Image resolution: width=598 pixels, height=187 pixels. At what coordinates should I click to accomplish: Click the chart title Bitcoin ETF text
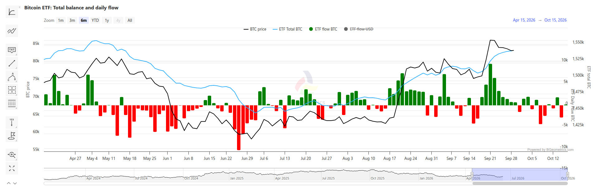coord(71,7)
